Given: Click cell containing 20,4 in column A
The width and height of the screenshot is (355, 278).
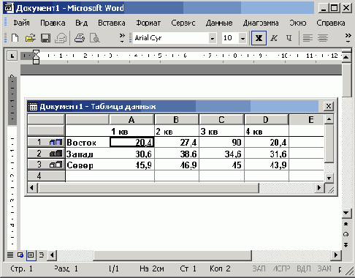Looking at the screenshot, I should tap(131, 142).
